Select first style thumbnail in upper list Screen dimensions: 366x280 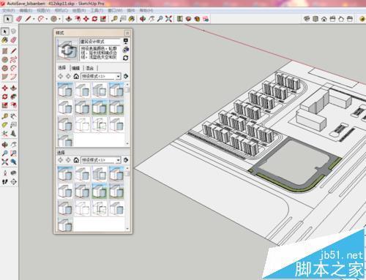tap(65, 90)
